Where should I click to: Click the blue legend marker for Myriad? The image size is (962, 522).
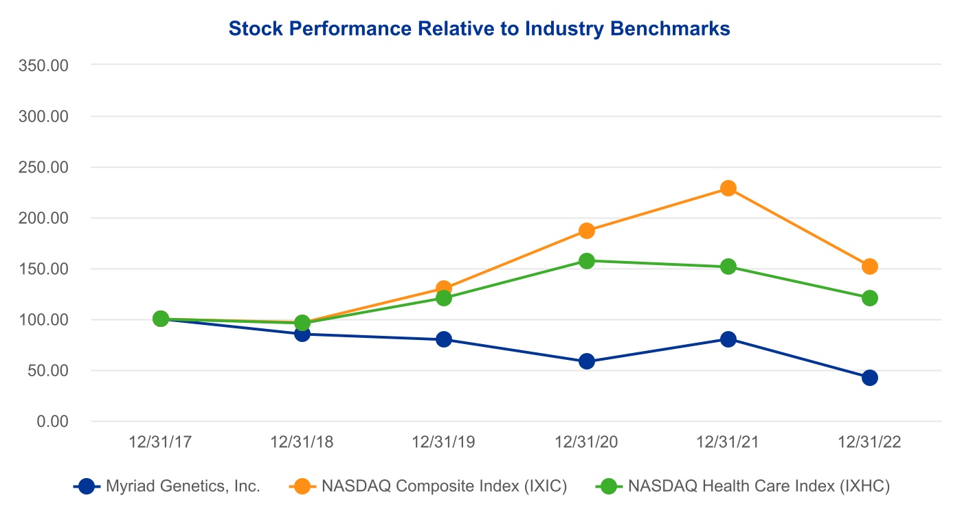pos(86,486)
